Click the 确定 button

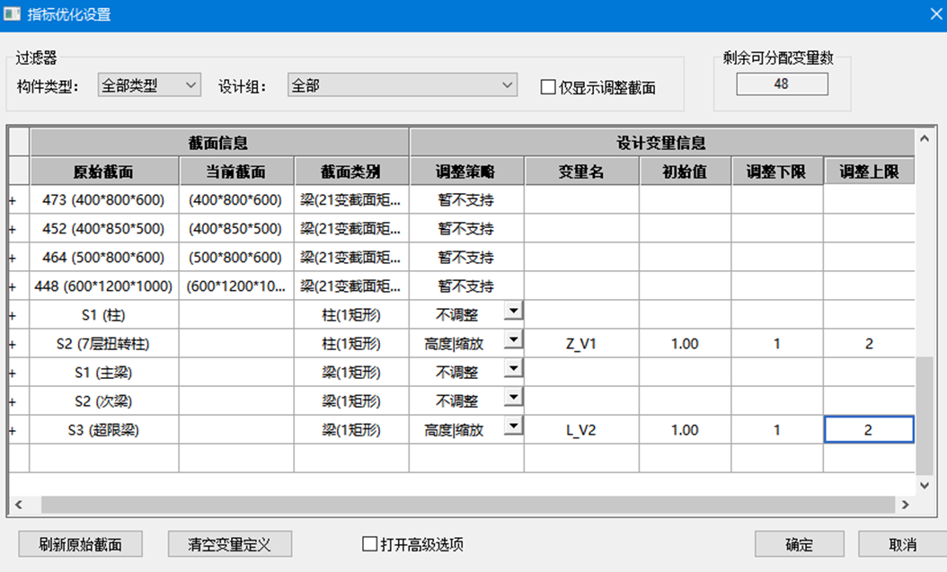[x=798, y=543]
